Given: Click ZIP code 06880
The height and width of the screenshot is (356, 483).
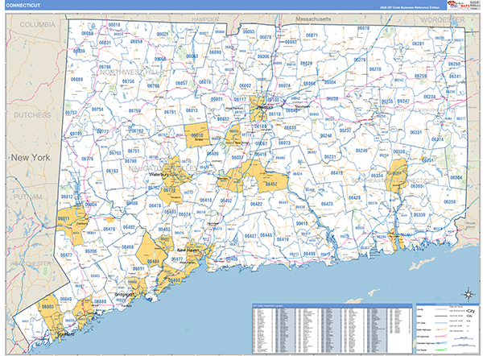Looking at the screenshot, I should [x=100, y=301].
